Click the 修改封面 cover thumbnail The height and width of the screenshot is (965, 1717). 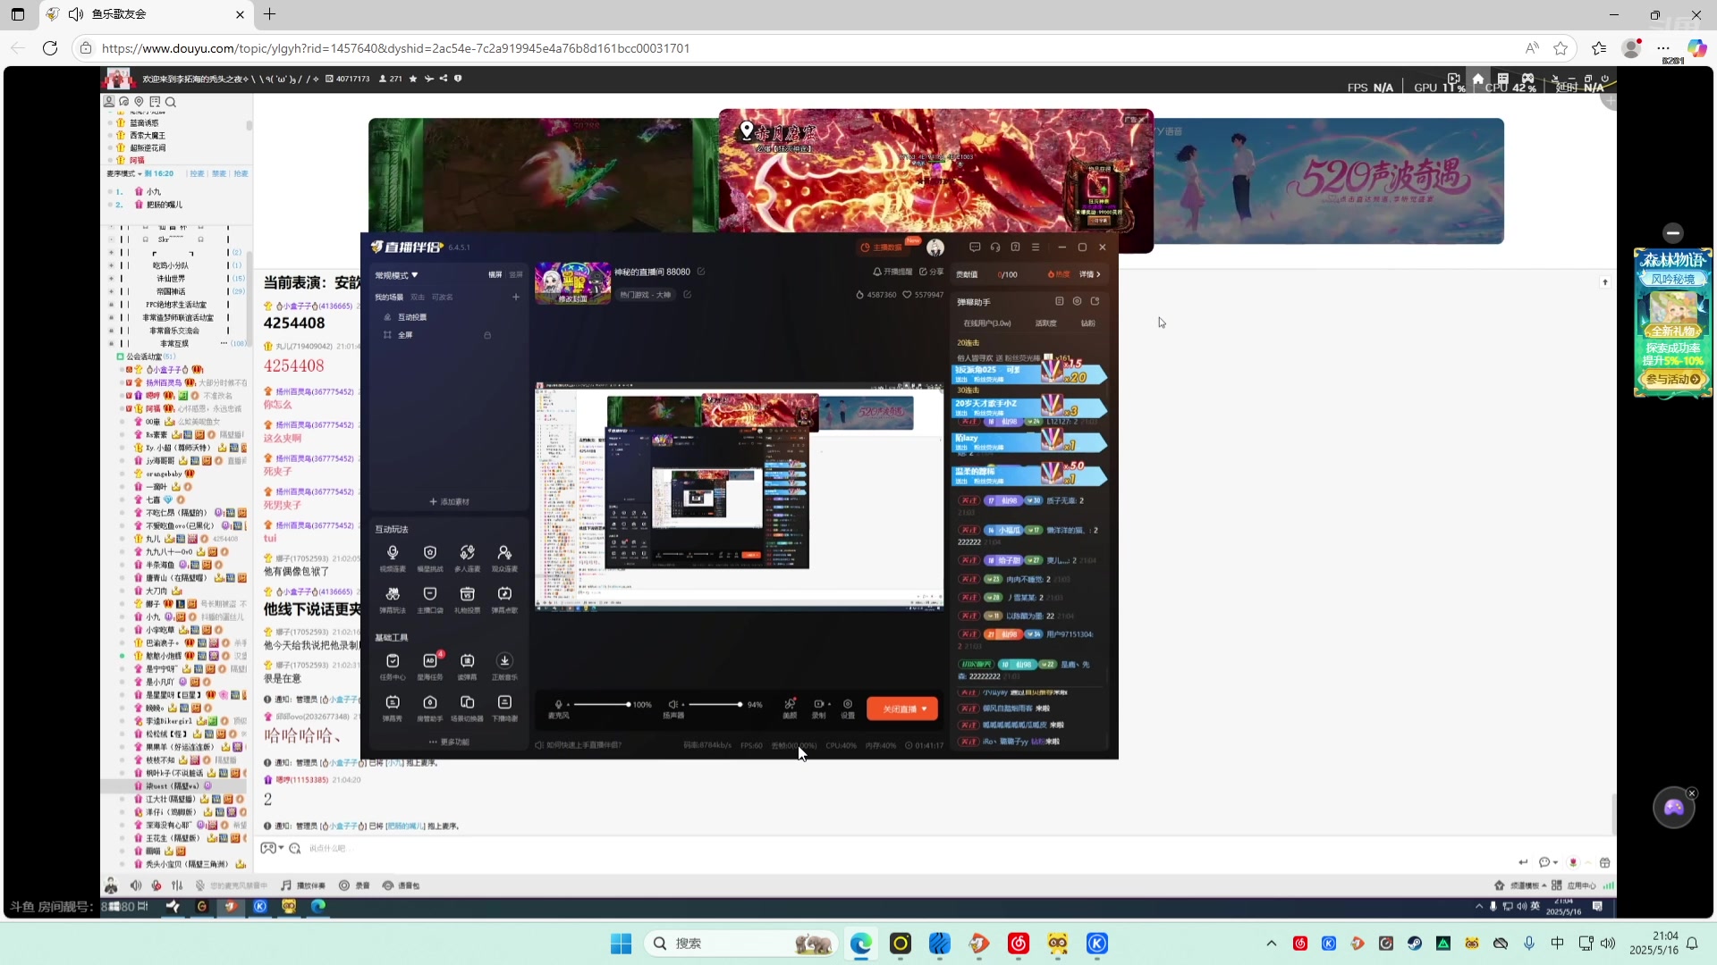point(572,284)
